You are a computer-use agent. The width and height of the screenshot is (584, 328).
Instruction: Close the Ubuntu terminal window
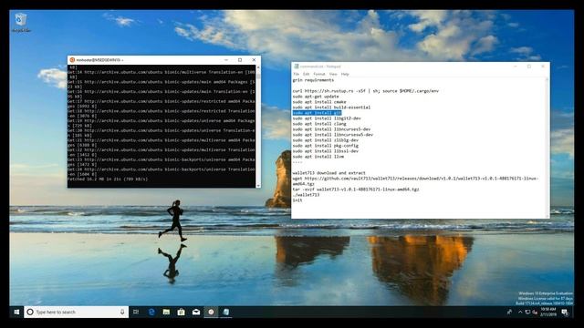pos(254,60)
